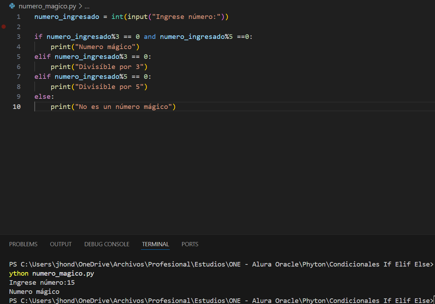Click the Python file icon in breadcrumb

pyautogui.click(x=12, y=6)
